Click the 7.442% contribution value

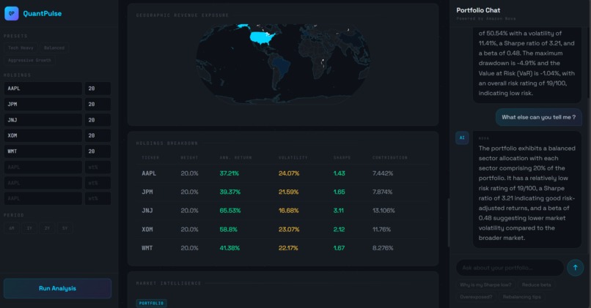pyautogui.click(x=383, y=173)
